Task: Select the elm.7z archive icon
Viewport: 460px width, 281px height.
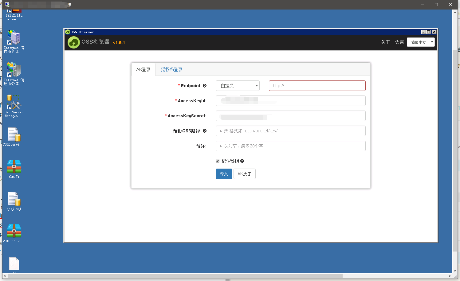Action: point(14,169)
